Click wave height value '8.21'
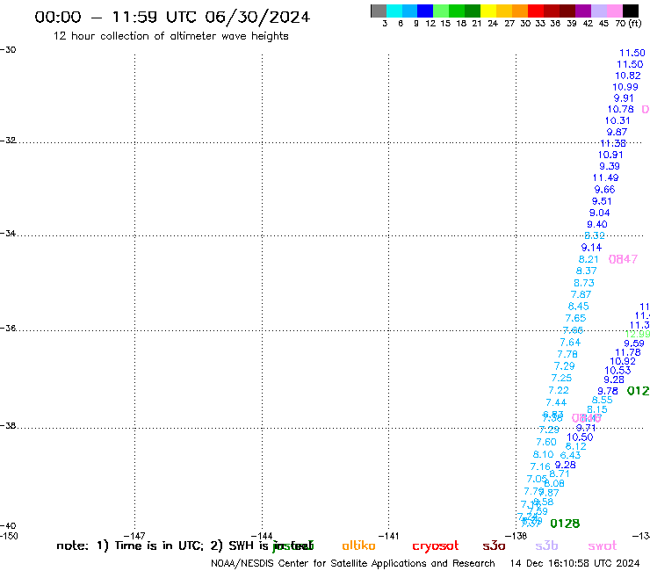The height and width of the screenshot is (571, 650). (x=589, y=259)
